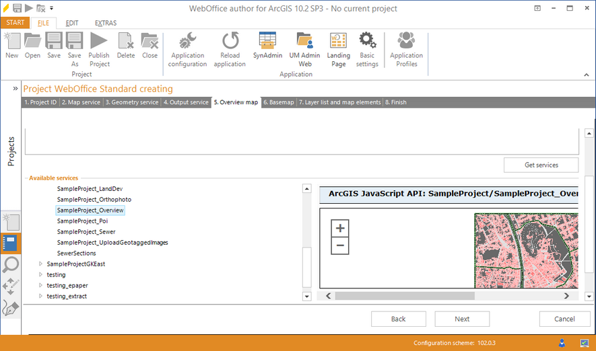Click the monitor icon in status bar

[585, 343]
